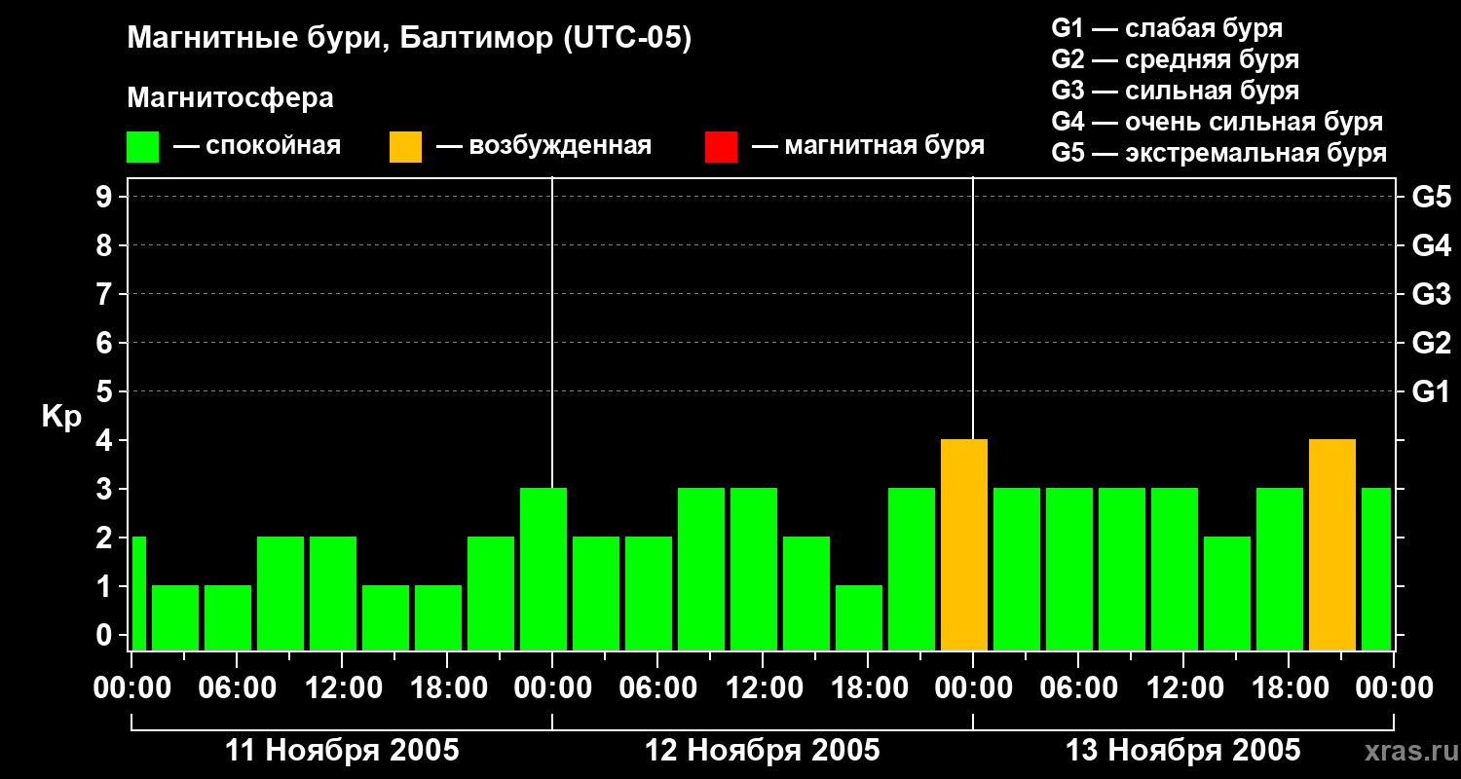Image resolution: width=1461 pixels, height=779 pixels.
Task: Click the orange Kp 4 bar on the 13 Ноября midnight line
Action: coord(964,544)
